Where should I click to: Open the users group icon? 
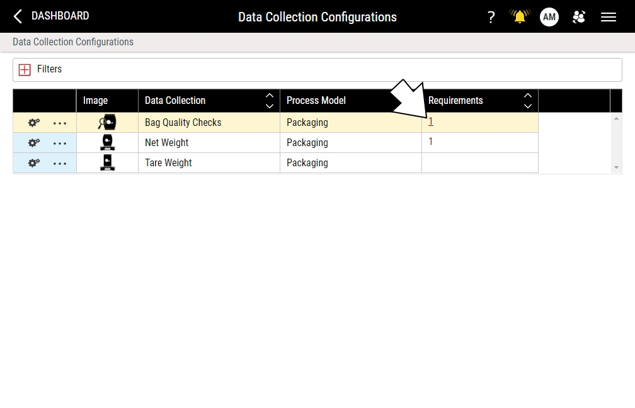(579, 17)
